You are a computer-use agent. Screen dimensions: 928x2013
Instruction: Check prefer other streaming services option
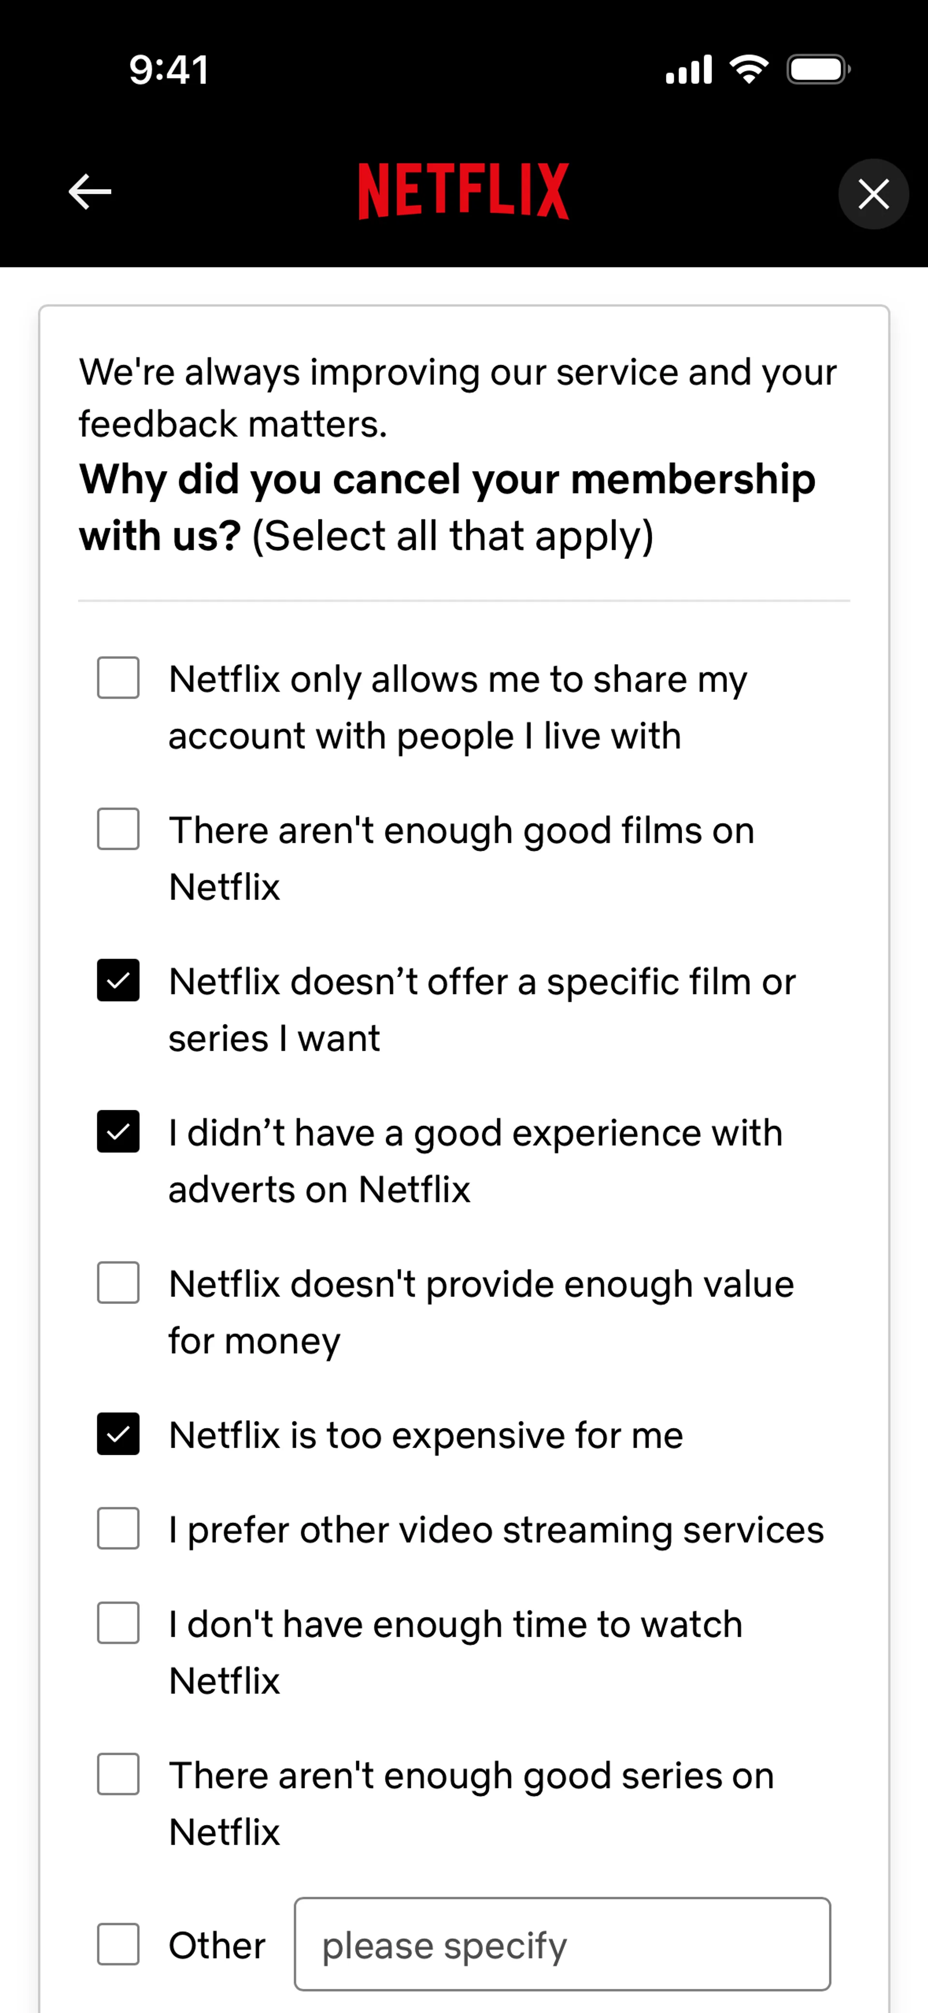coord(118,1528)
